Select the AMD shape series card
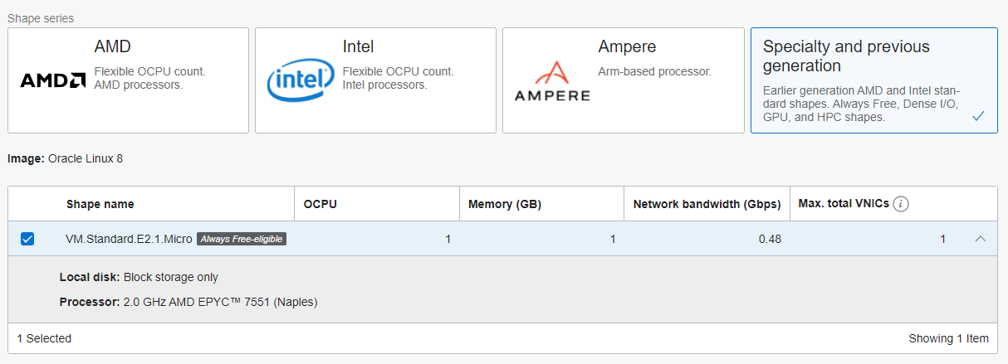The height and width of the screenshot is (364, 1008). click(x=128, y=80)
